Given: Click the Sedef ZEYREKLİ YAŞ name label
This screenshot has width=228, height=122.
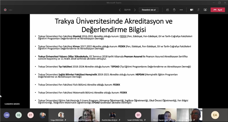Looking at the screenshot, I should pyautogui.click(x=135, y=120).
